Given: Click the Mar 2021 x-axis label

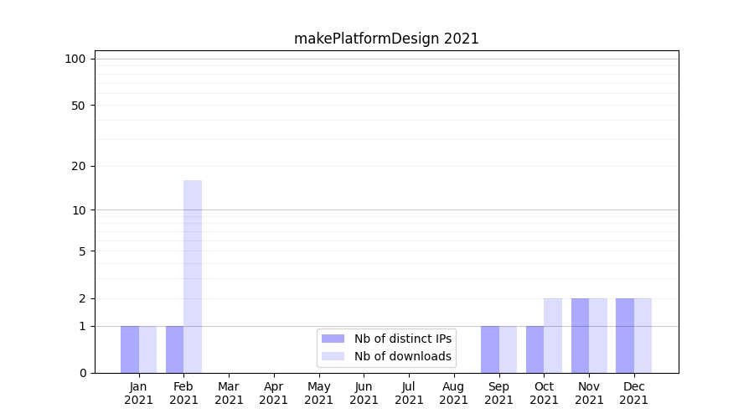Looking at the screenshot, I should coord(229,393).
